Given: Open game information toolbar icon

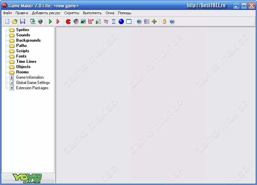Looking at the screenshot, I should click(139, 21).
